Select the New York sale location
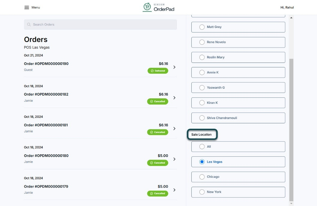 pyautogui.click(x=202, y=192)
